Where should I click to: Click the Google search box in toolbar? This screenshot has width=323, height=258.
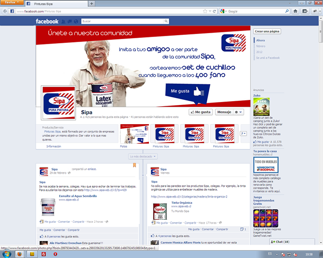256,11
